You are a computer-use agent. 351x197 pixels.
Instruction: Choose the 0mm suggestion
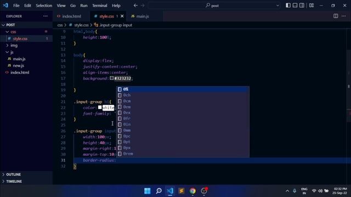(x=183, y=130)
